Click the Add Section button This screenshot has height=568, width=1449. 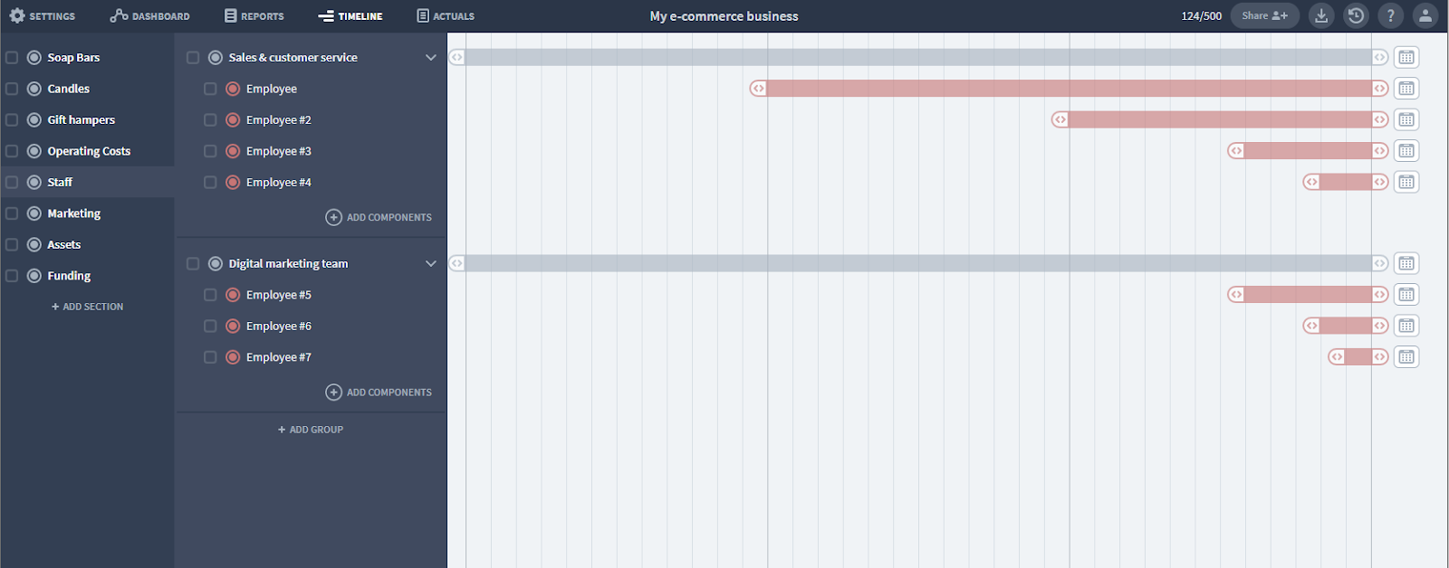pyautogui.click(x=88, y=307)
